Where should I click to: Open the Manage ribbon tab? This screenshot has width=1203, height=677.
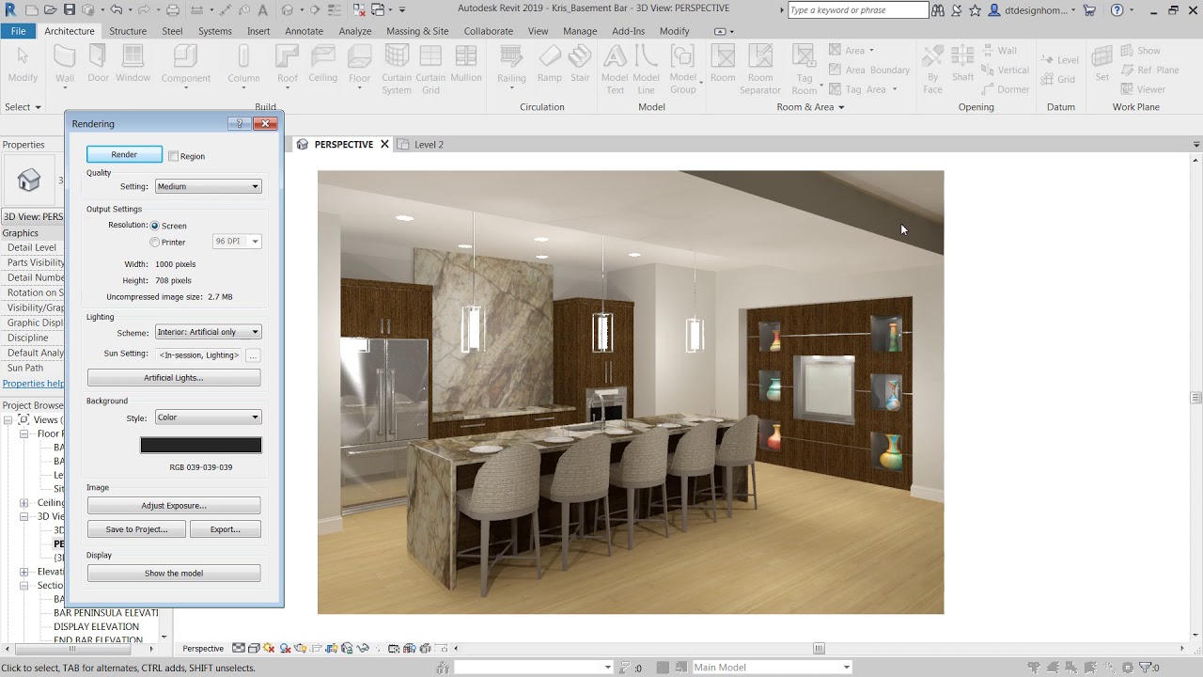pos(580,31)
